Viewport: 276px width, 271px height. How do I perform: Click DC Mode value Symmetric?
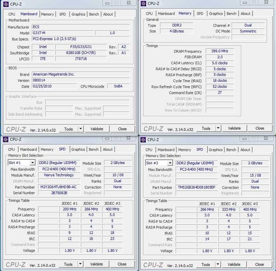(x=248, y=31)
